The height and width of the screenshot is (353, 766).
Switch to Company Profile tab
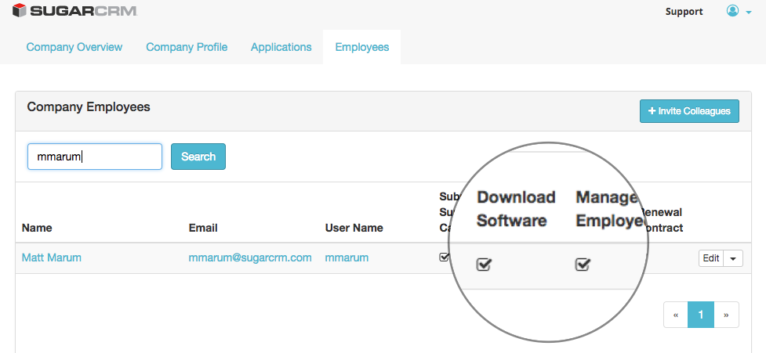click(x=187, y=47)
